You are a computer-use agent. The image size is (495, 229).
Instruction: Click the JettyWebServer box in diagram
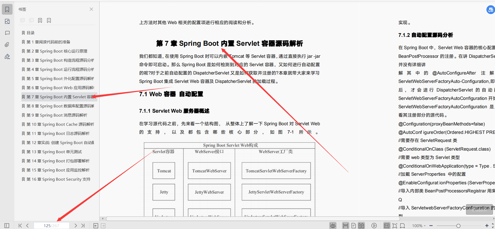(x=209, y=192)
